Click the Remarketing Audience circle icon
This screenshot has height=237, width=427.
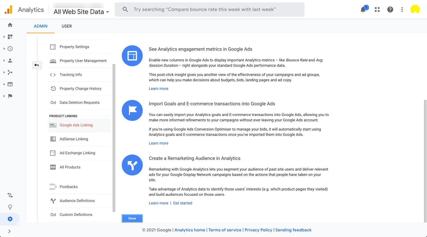click(132, 165)
